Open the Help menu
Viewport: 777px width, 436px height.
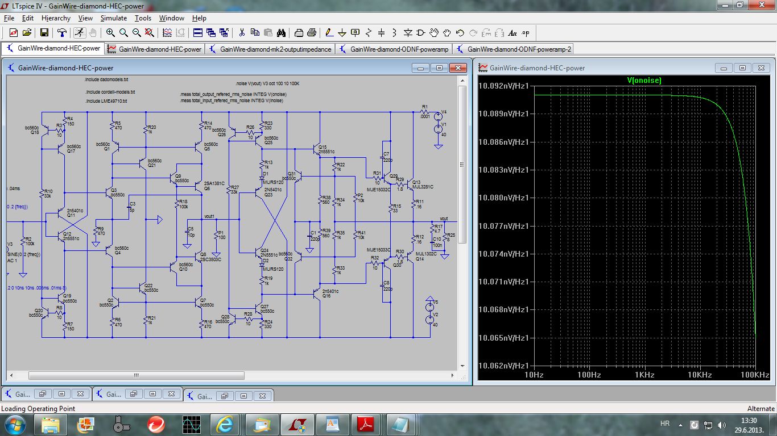[x=199, y=18]
